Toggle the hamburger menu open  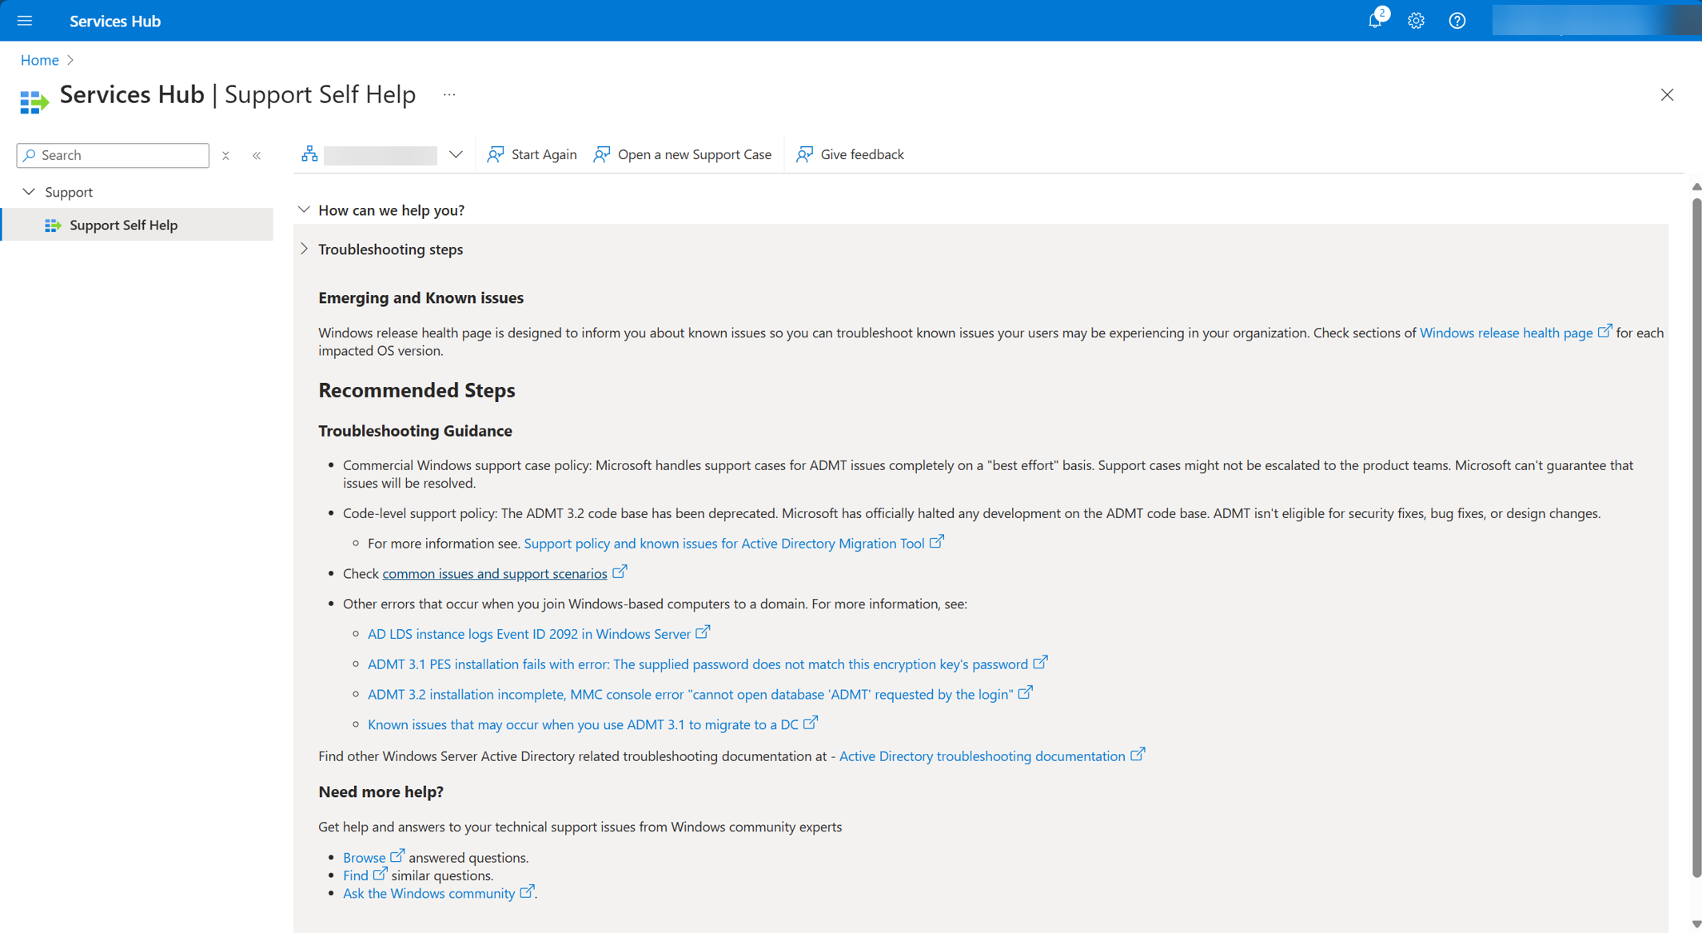[24, 19]
